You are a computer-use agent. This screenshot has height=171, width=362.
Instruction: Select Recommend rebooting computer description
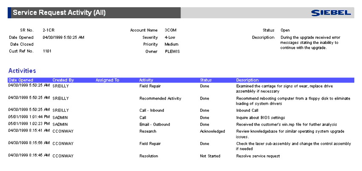pos(293,101)
